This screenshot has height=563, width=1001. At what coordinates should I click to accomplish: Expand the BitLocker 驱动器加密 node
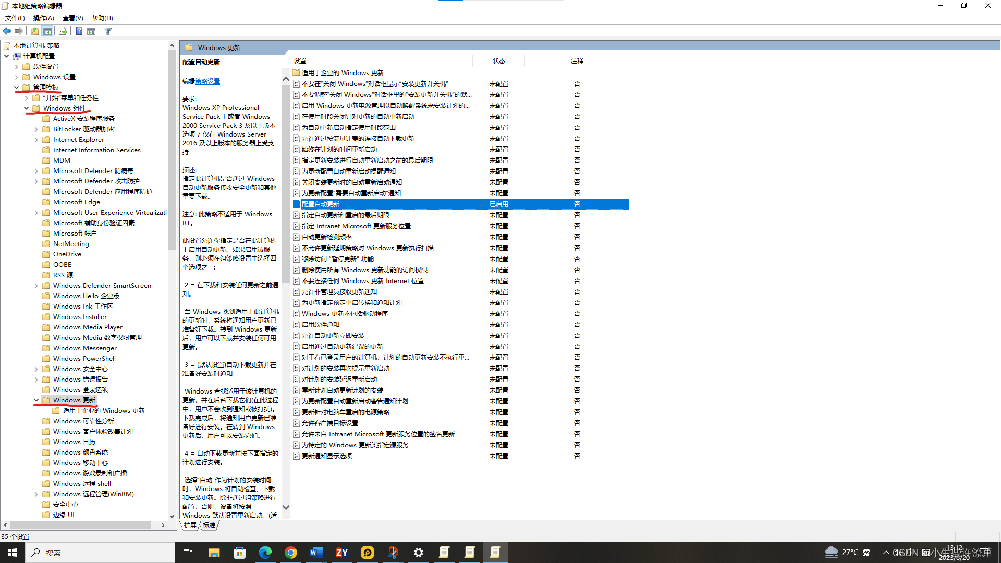pyautogui.click(x=36, y=129)
